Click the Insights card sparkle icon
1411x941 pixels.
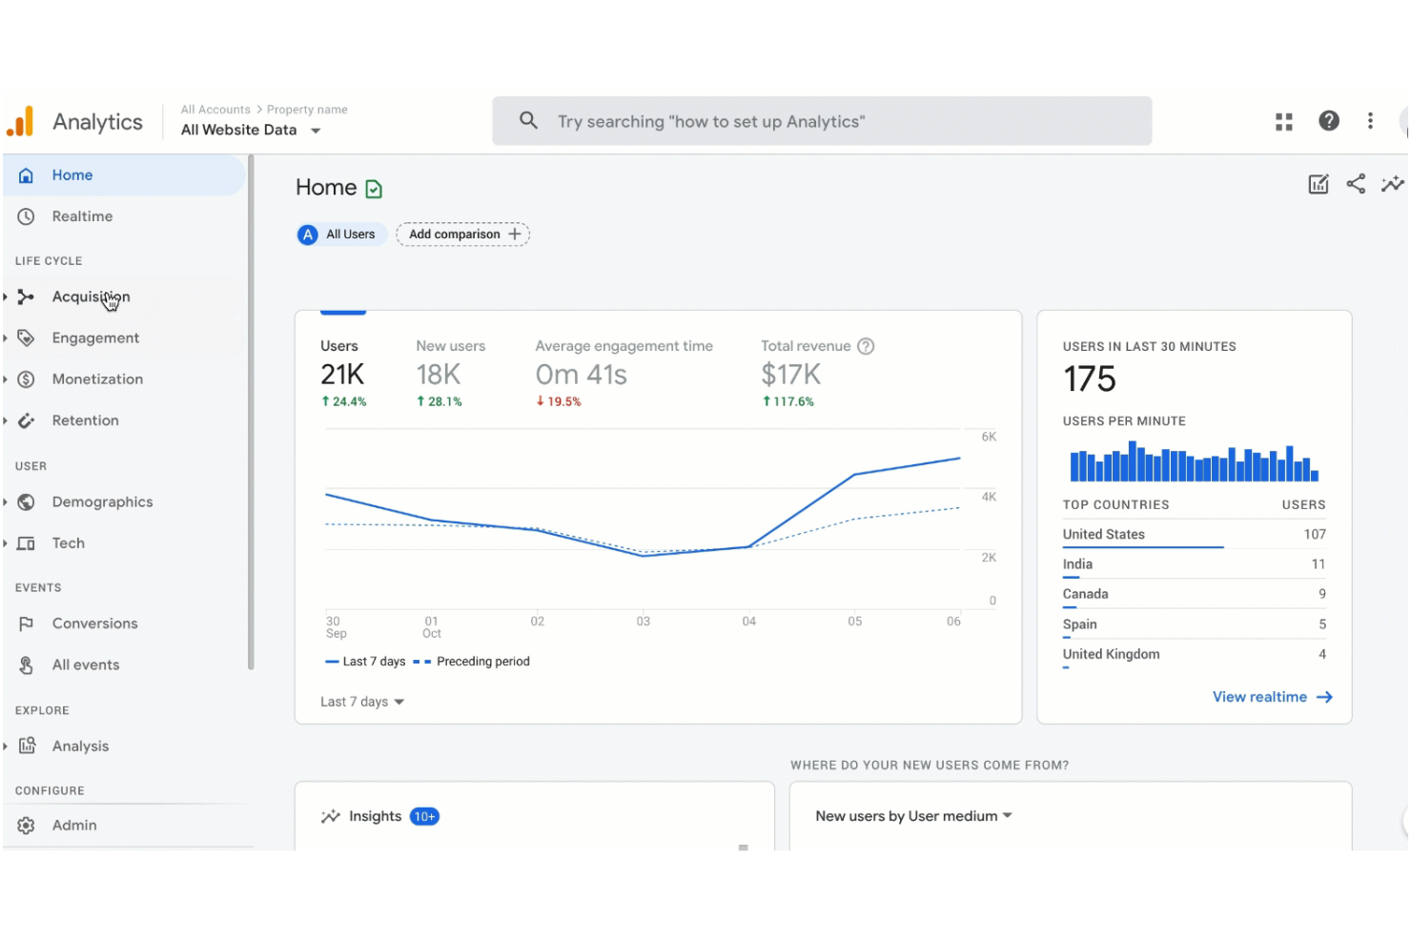331,816
